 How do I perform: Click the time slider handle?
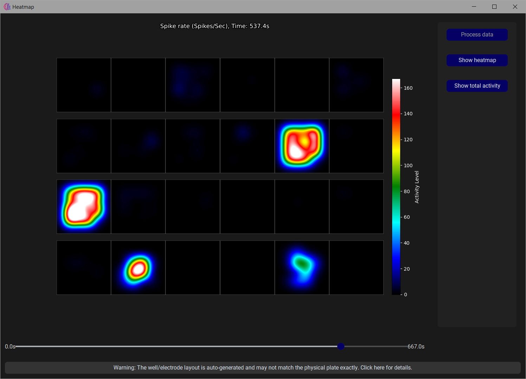[340, 346]
